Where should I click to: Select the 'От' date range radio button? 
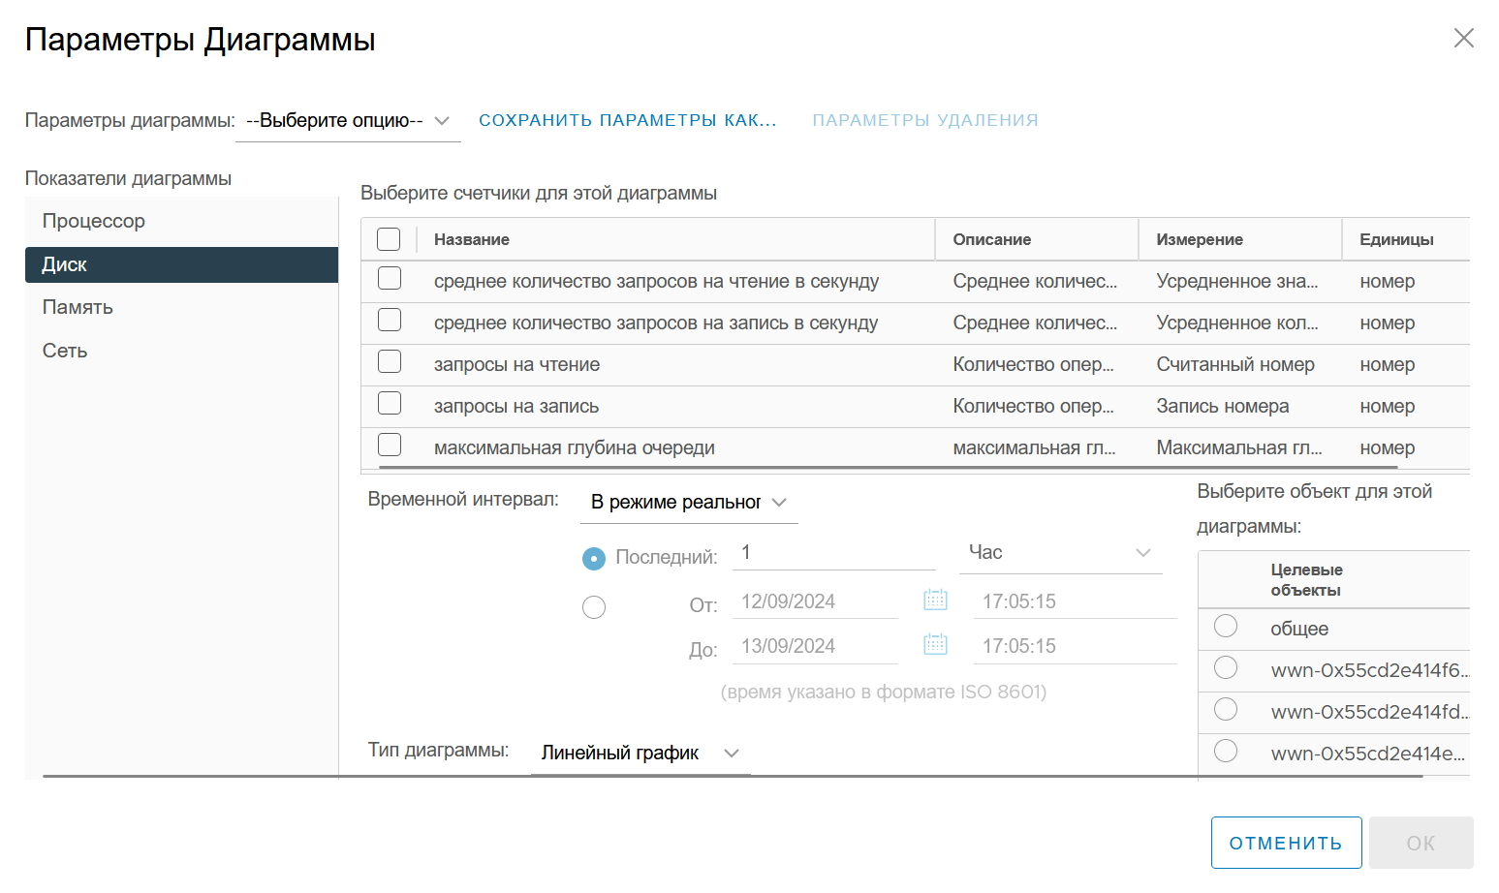point(594,607)
